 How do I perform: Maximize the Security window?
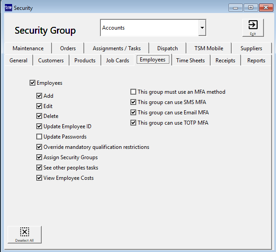(250, 8)
